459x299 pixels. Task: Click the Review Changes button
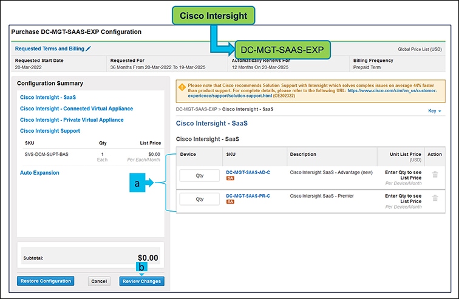point(141,281)
